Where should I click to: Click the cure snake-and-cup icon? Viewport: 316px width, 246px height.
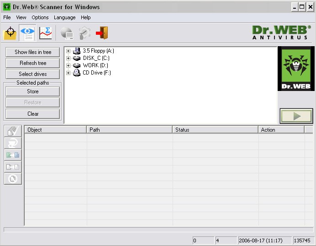point(13,143)
